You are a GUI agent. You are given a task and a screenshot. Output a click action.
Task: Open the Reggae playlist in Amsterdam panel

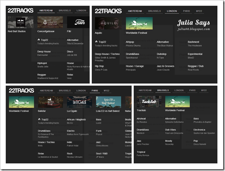click(48, 76)
